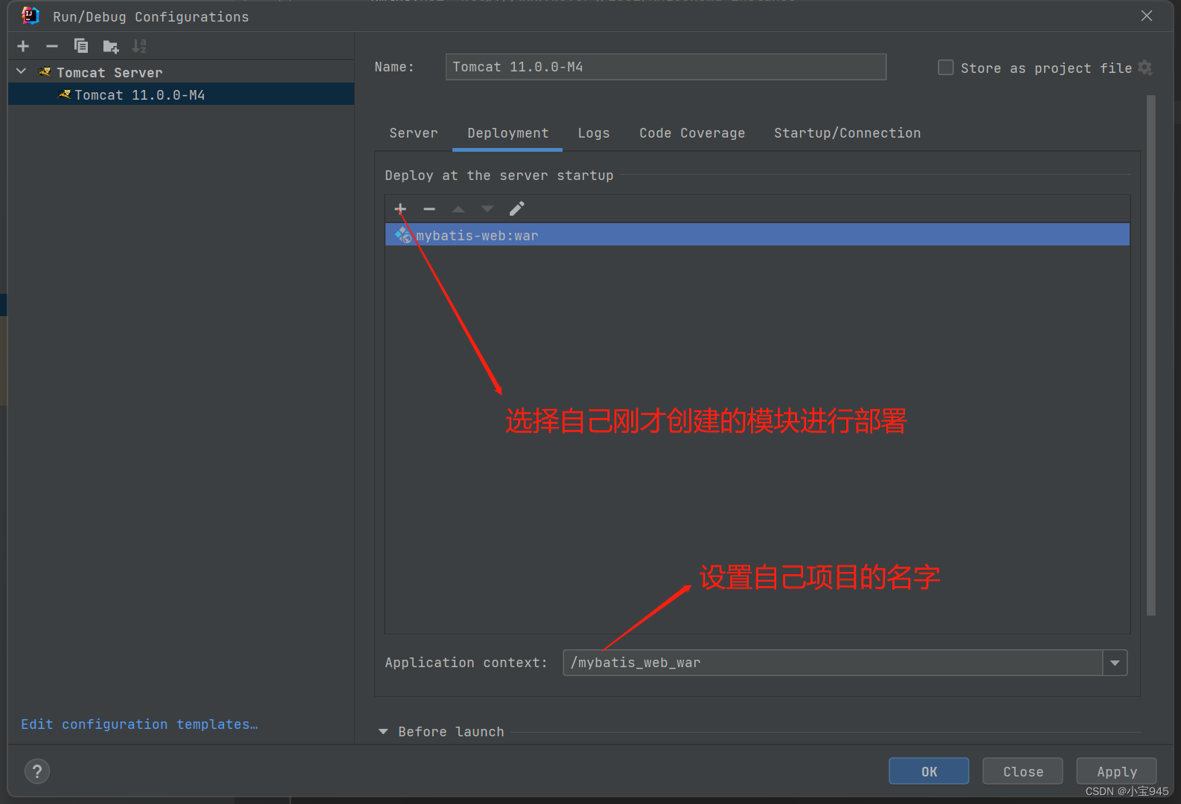The image size is (1181, 804).
Task: Select Tomcat 11.0.0-M4 configuration in tree
Action: [x=181, y=94]
